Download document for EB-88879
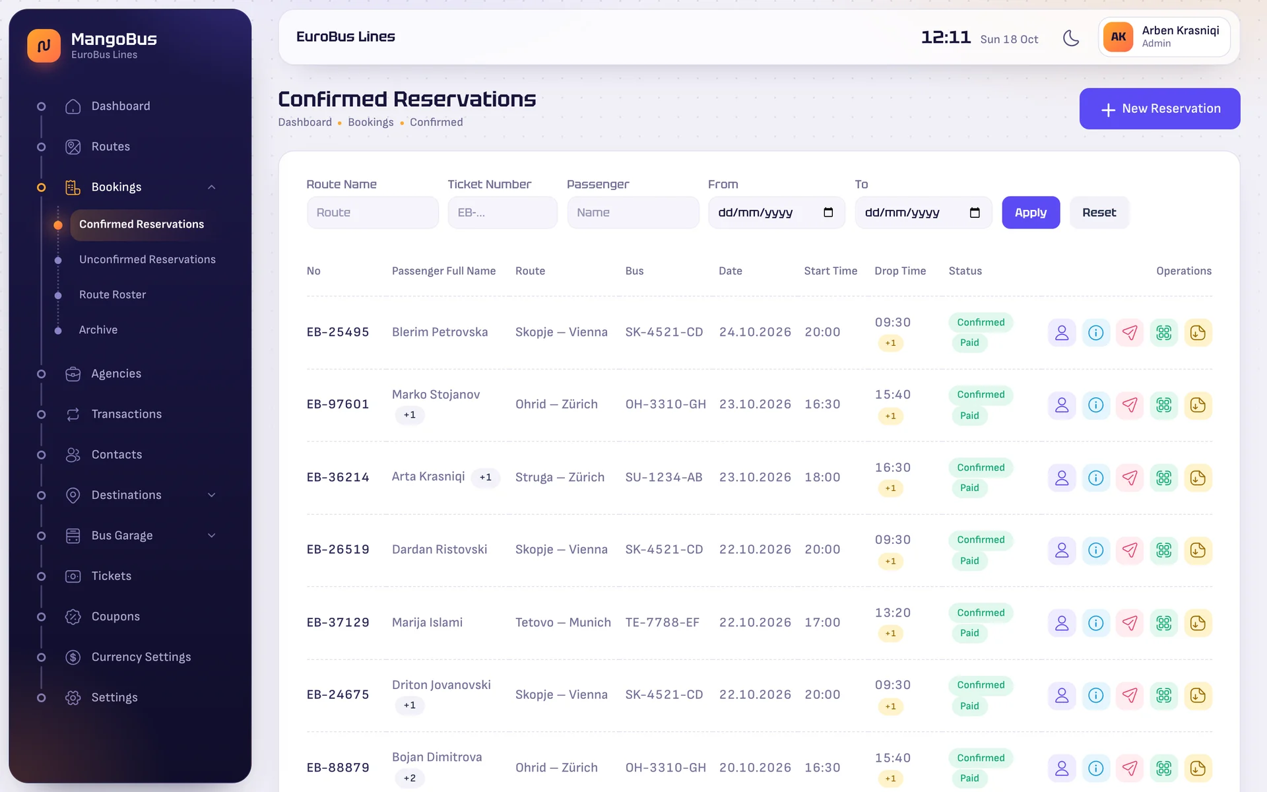 tap(1198, 768)
